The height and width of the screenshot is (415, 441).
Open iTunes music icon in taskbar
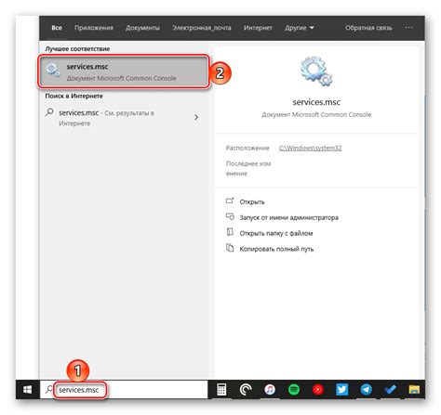(270, 389)
